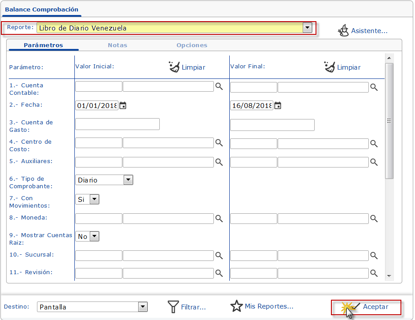Image resolution: width=415 pixels, height=320 pixels.
Task: Open calendar picker for initial Fecha
Action: (123, 106)
